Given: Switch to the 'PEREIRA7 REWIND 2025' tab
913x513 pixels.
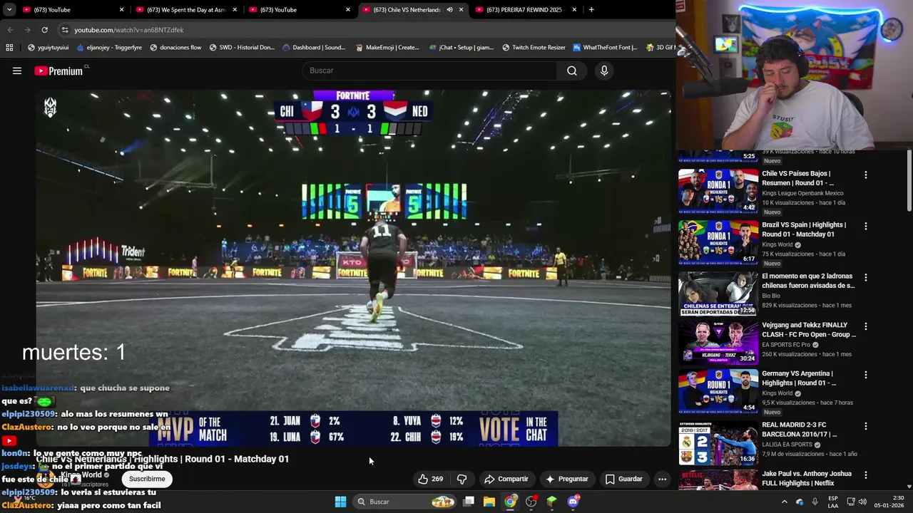Looking at the screenshot, I should pyautogui.click(x=524, y=10).
